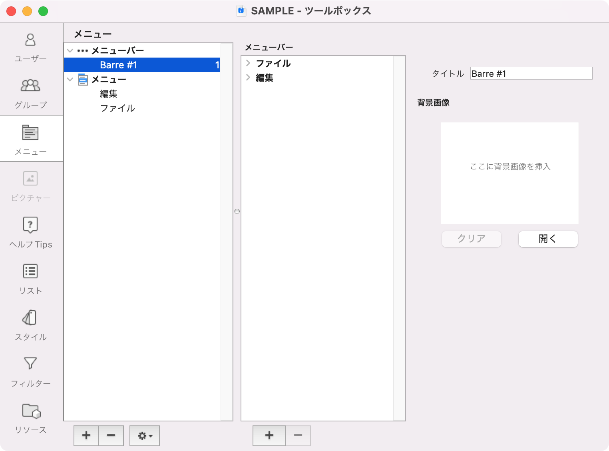Select 編集 under メニュー

108,94
